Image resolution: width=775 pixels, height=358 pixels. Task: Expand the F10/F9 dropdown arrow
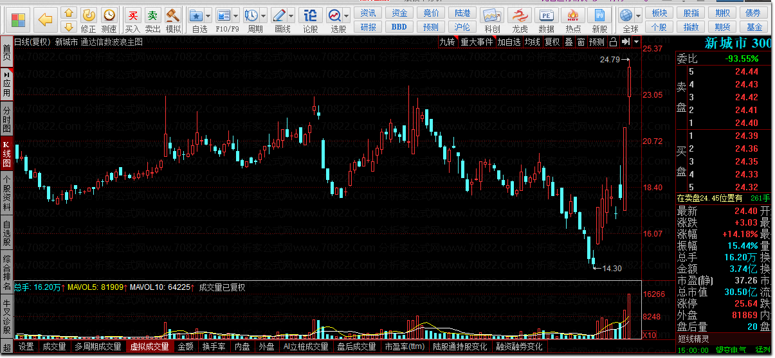[x=237, y=15]
